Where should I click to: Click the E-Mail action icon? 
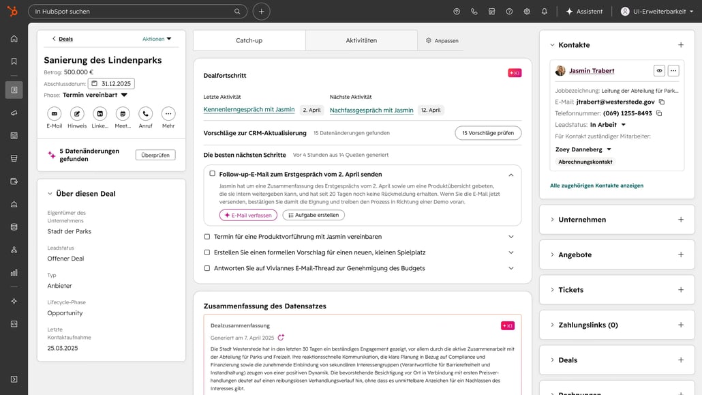click(x=54, y=114)
